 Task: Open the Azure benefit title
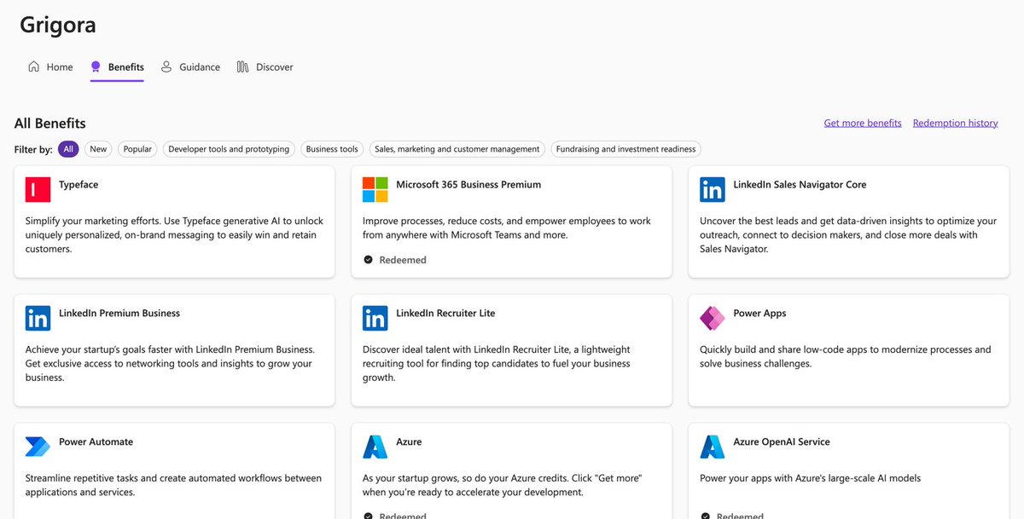(409, 441)
